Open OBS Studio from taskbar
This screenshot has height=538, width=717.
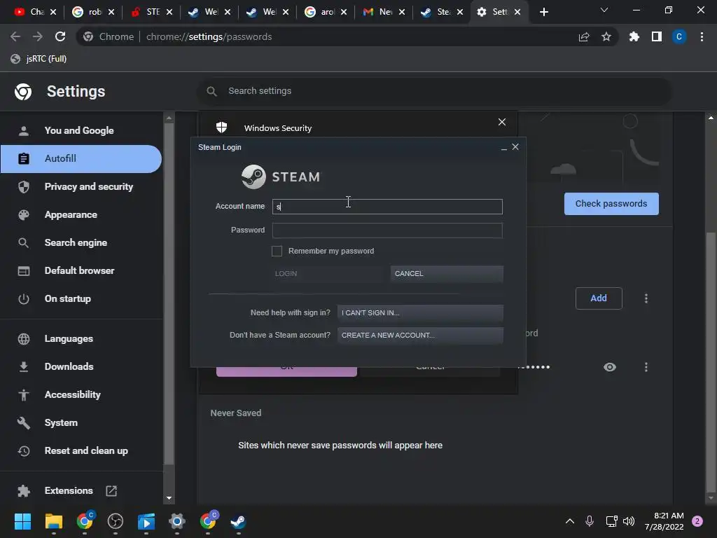point(116,521)
